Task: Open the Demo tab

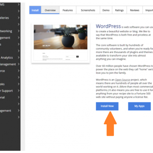Action: (x=106, y=10)
